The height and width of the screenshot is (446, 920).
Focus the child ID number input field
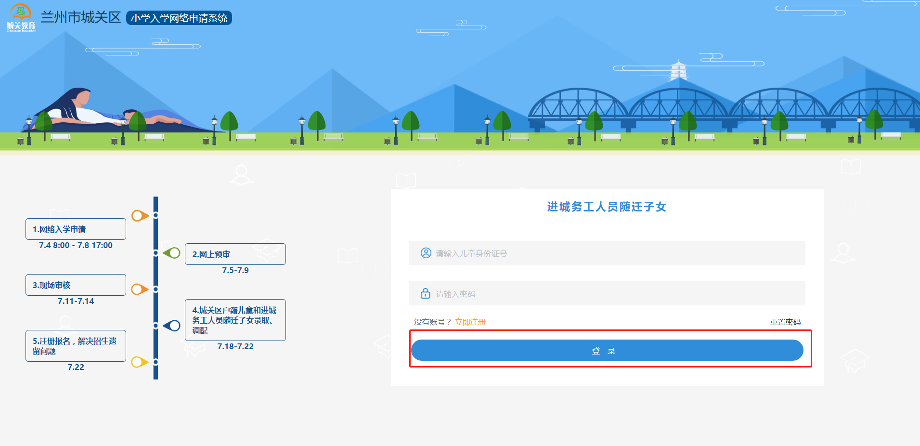[x=607, y=253]
